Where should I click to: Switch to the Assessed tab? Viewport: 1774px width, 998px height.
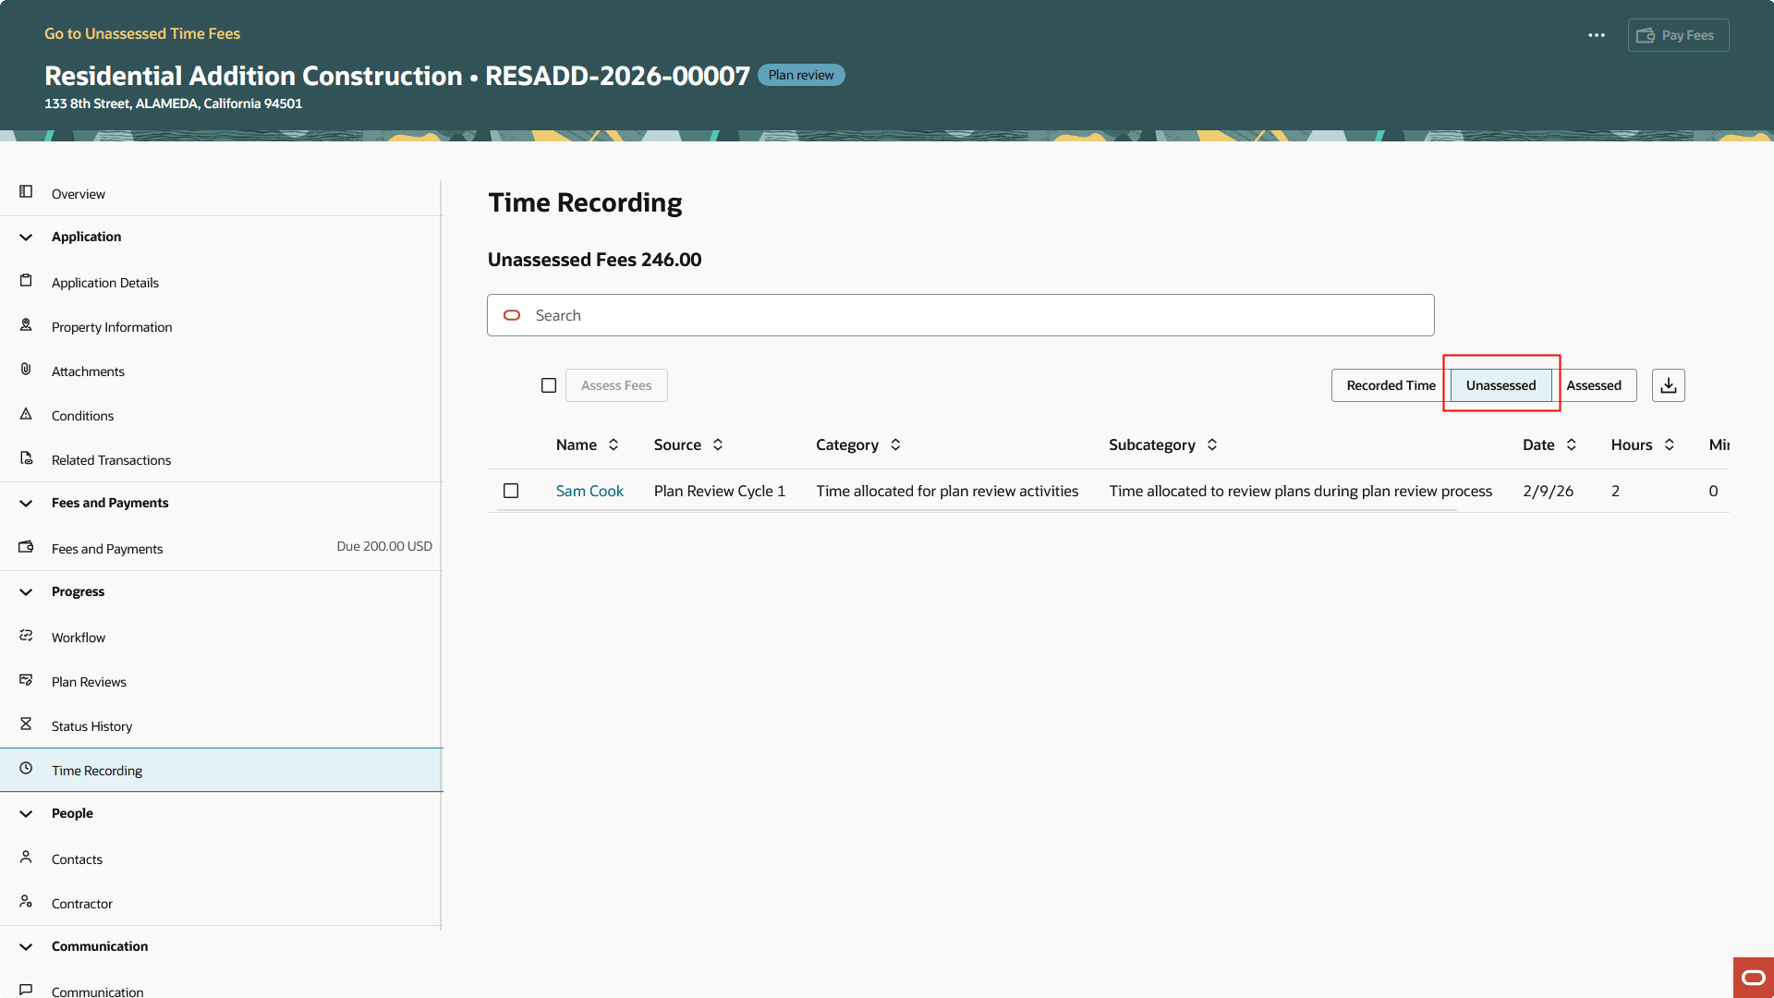point(1594,385)
